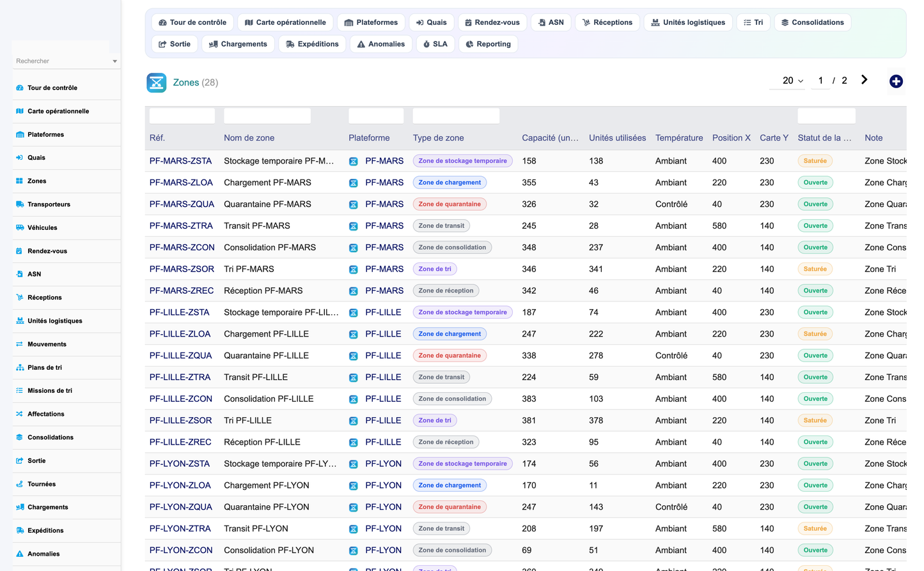The image size is (924, 571).
Task: Click the Plateforme filter field
Action: [x=376, y=116]
